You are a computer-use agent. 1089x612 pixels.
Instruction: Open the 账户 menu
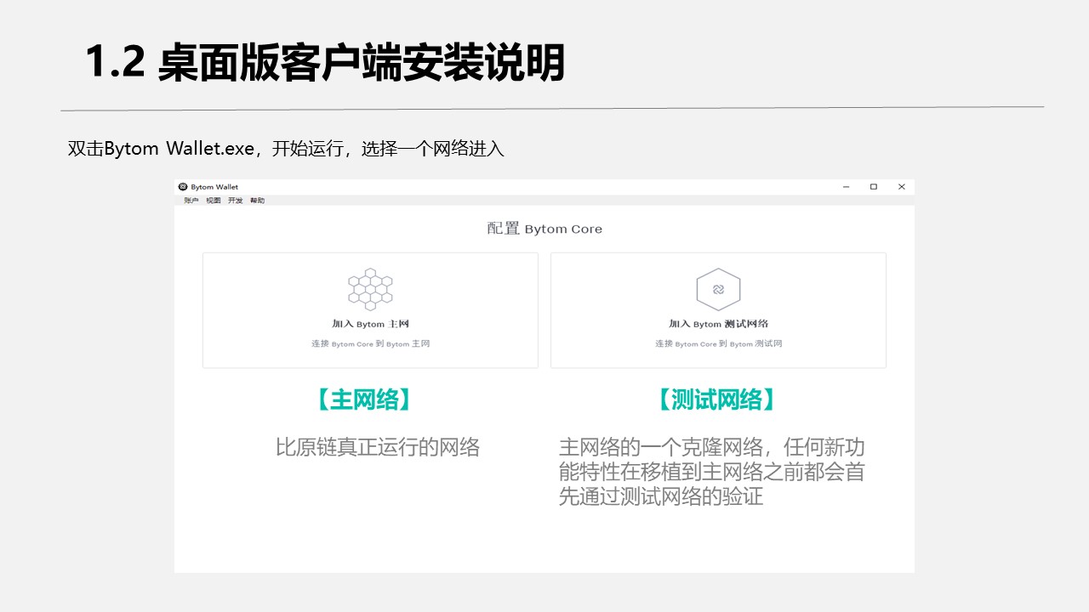191,201
